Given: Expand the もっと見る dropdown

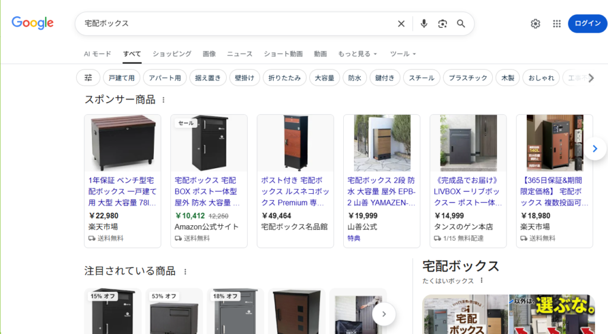Looking at the screenshot, I should 357,54.
